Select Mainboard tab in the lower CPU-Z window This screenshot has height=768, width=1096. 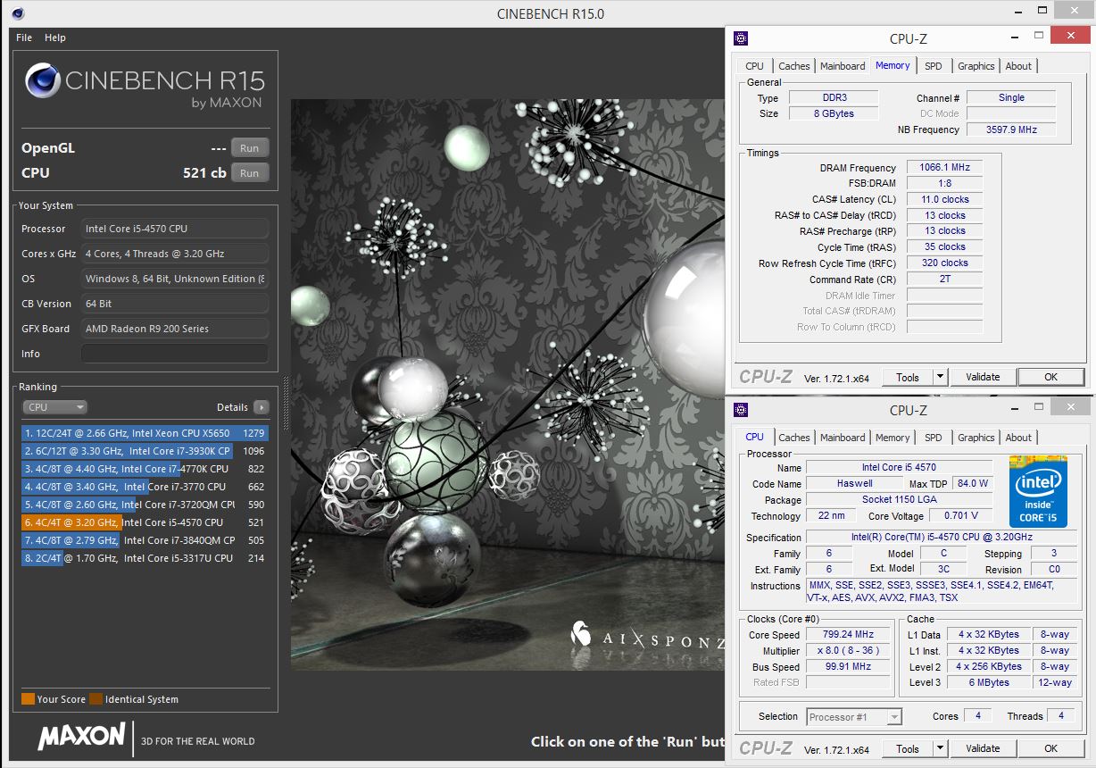pyautogui.click(x=843, y=438)
